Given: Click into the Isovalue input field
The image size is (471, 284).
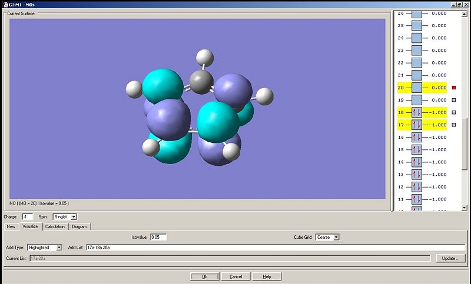Looking at the screenshot, I should 158,237.
